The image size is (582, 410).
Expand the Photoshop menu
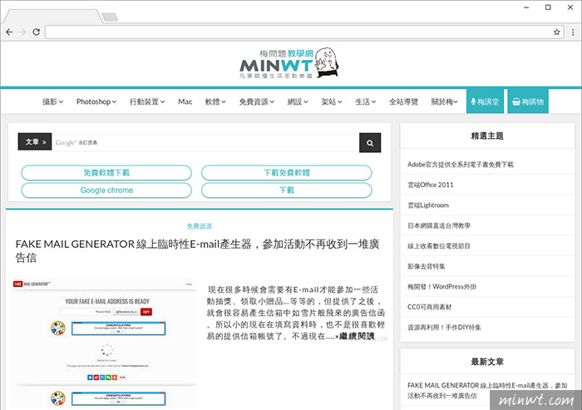coord(96,101)
